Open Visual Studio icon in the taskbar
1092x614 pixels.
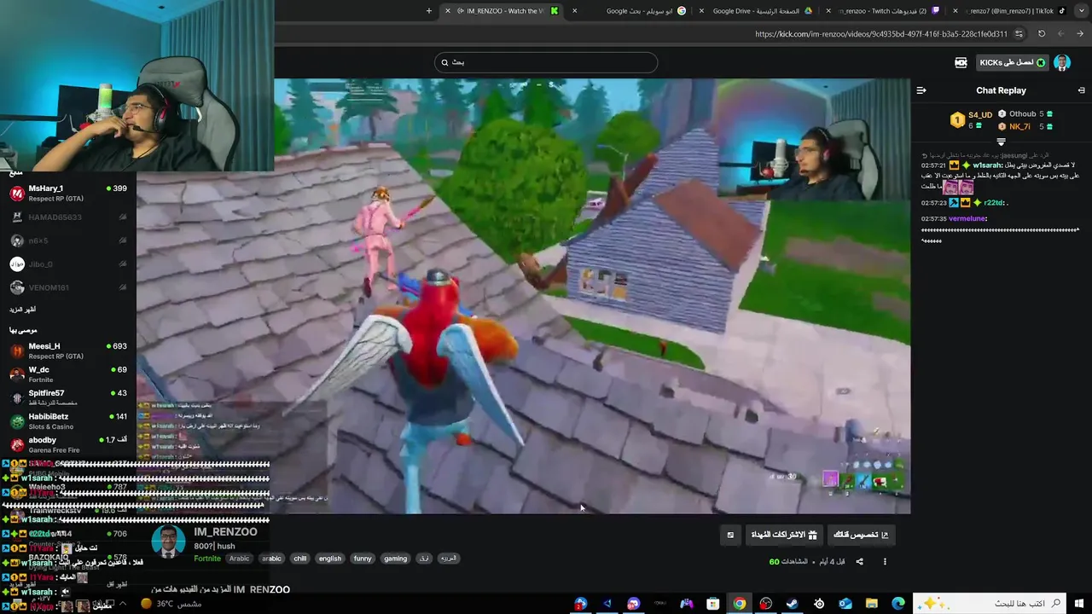click(607, 604)
